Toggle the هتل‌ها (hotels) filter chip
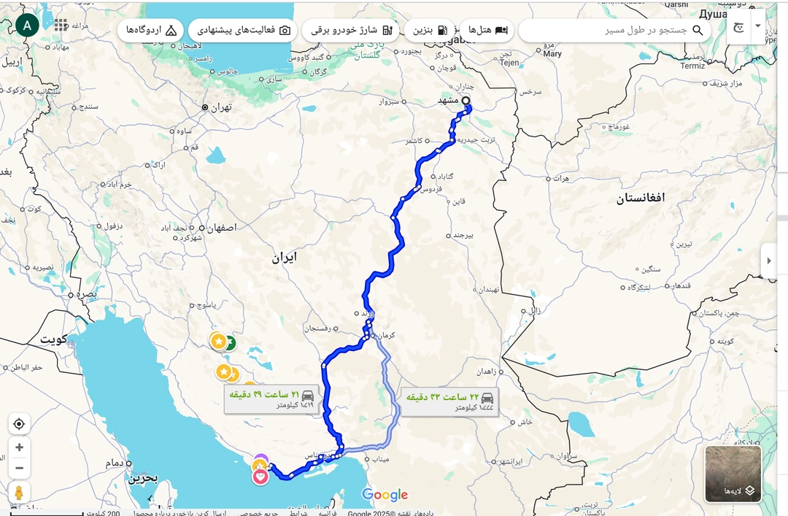The image size is (788, 516). point(487,30)
